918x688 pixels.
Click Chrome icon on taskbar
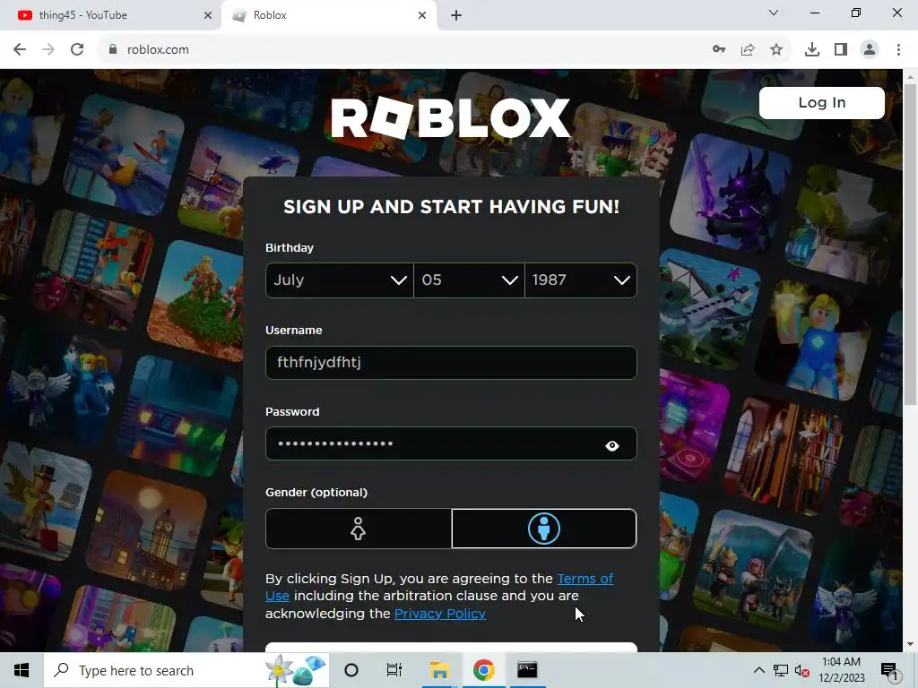[483, 670]
